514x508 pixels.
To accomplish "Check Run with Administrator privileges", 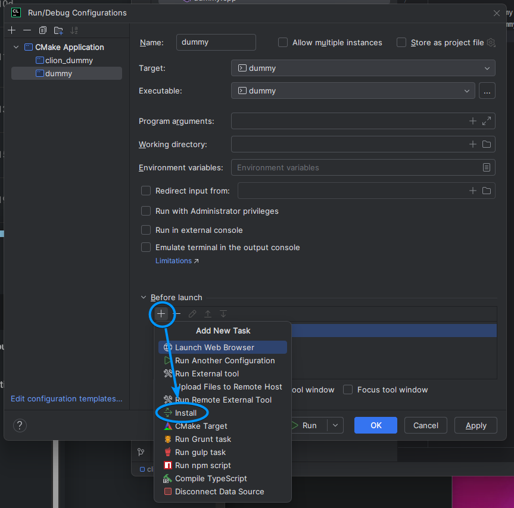I will (x=146, y=211).
